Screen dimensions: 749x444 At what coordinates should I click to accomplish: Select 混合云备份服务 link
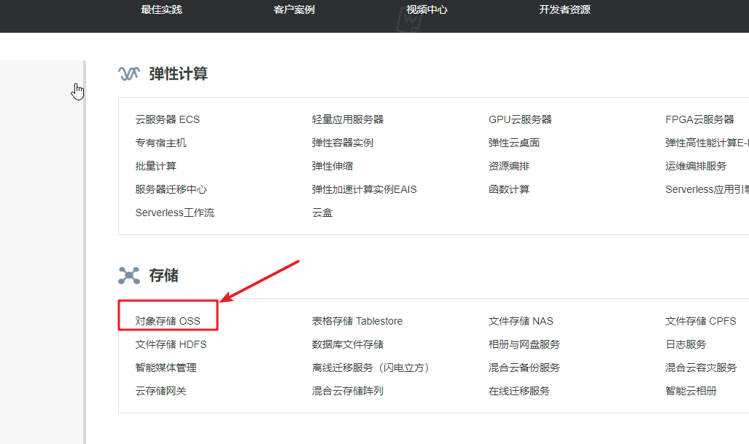click(524, 368)
